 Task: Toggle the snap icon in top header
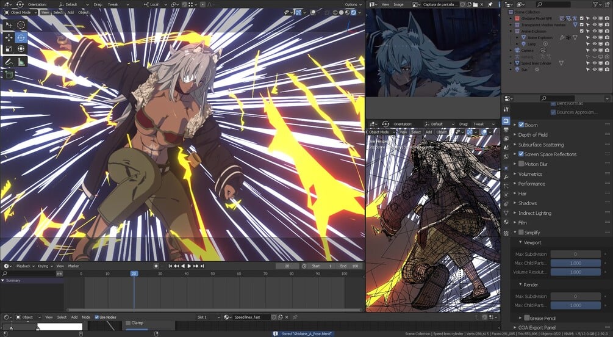pyautogui.click(x=185, y=4)
